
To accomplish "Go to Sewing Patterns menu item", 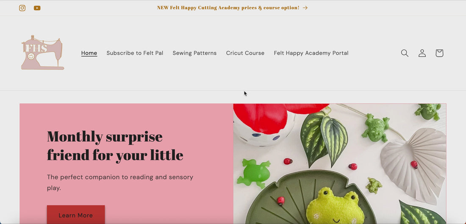I will [195, 53].
